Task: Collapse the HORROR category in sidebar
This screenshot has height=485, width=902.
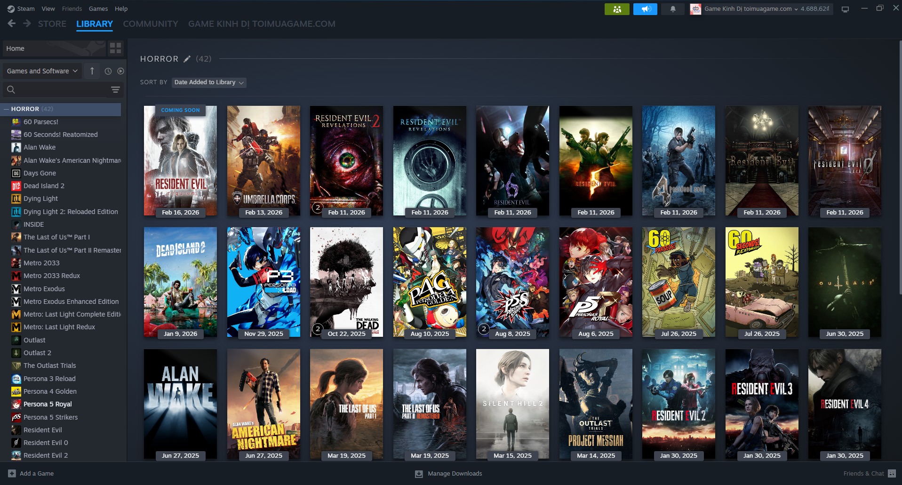Action: coord(7,109)
